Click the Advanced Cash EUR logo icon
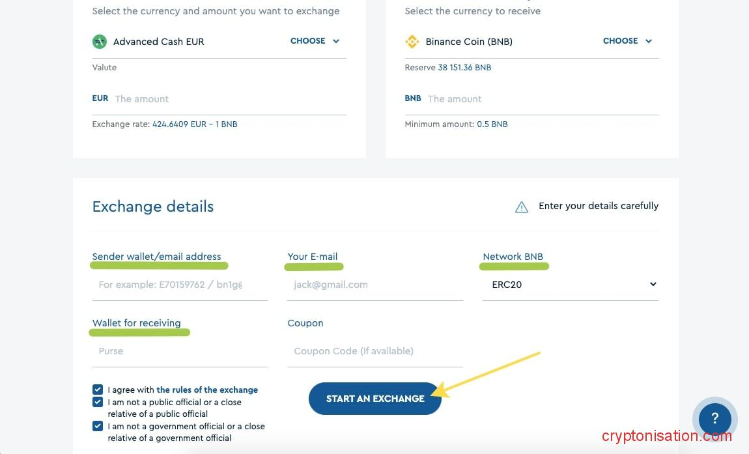This screenshot has height=454, width=749. point(99,42)
